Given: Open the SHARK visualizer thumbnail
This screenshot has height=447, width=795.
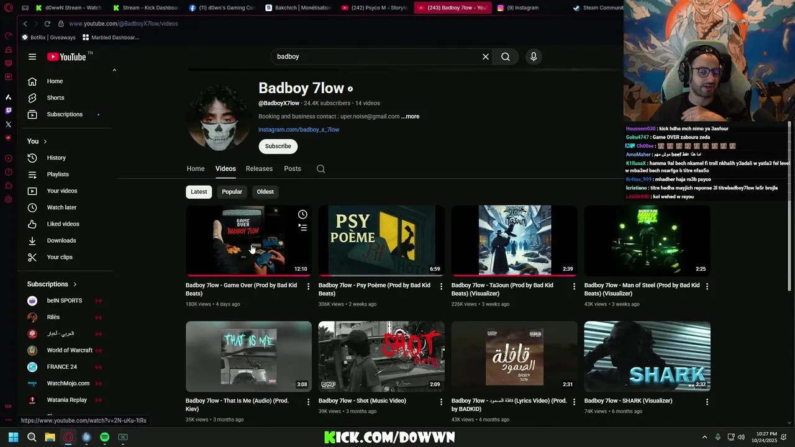Looking at the screenshot, I should pyautogui.click(x=647, y=356).
